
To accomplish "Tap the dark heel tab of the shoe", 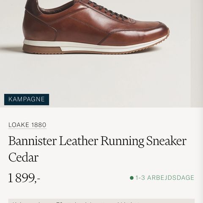I will pyautogui.click(x=33, y=7).
